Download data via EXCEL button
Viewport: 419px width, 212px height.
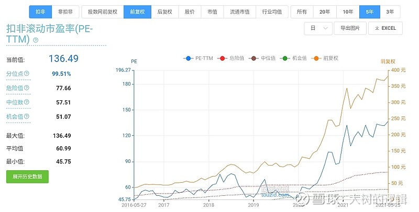(x=385, y=28)
